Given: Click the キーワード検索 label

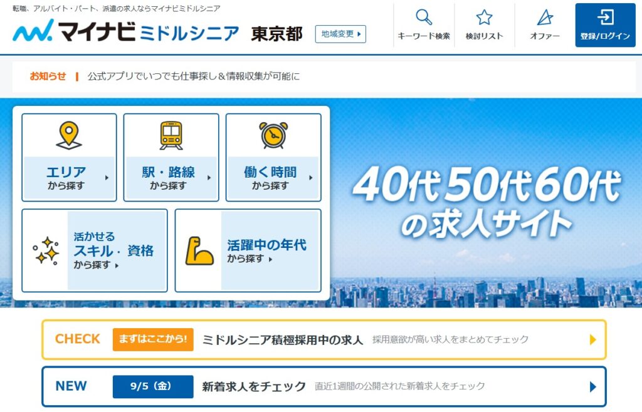Looking at the screenshot, I should 424,36.
